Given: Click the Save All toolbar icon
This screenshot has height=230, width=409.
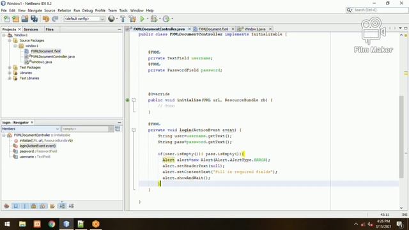Looking at the screenshot, I should [34, 19].
